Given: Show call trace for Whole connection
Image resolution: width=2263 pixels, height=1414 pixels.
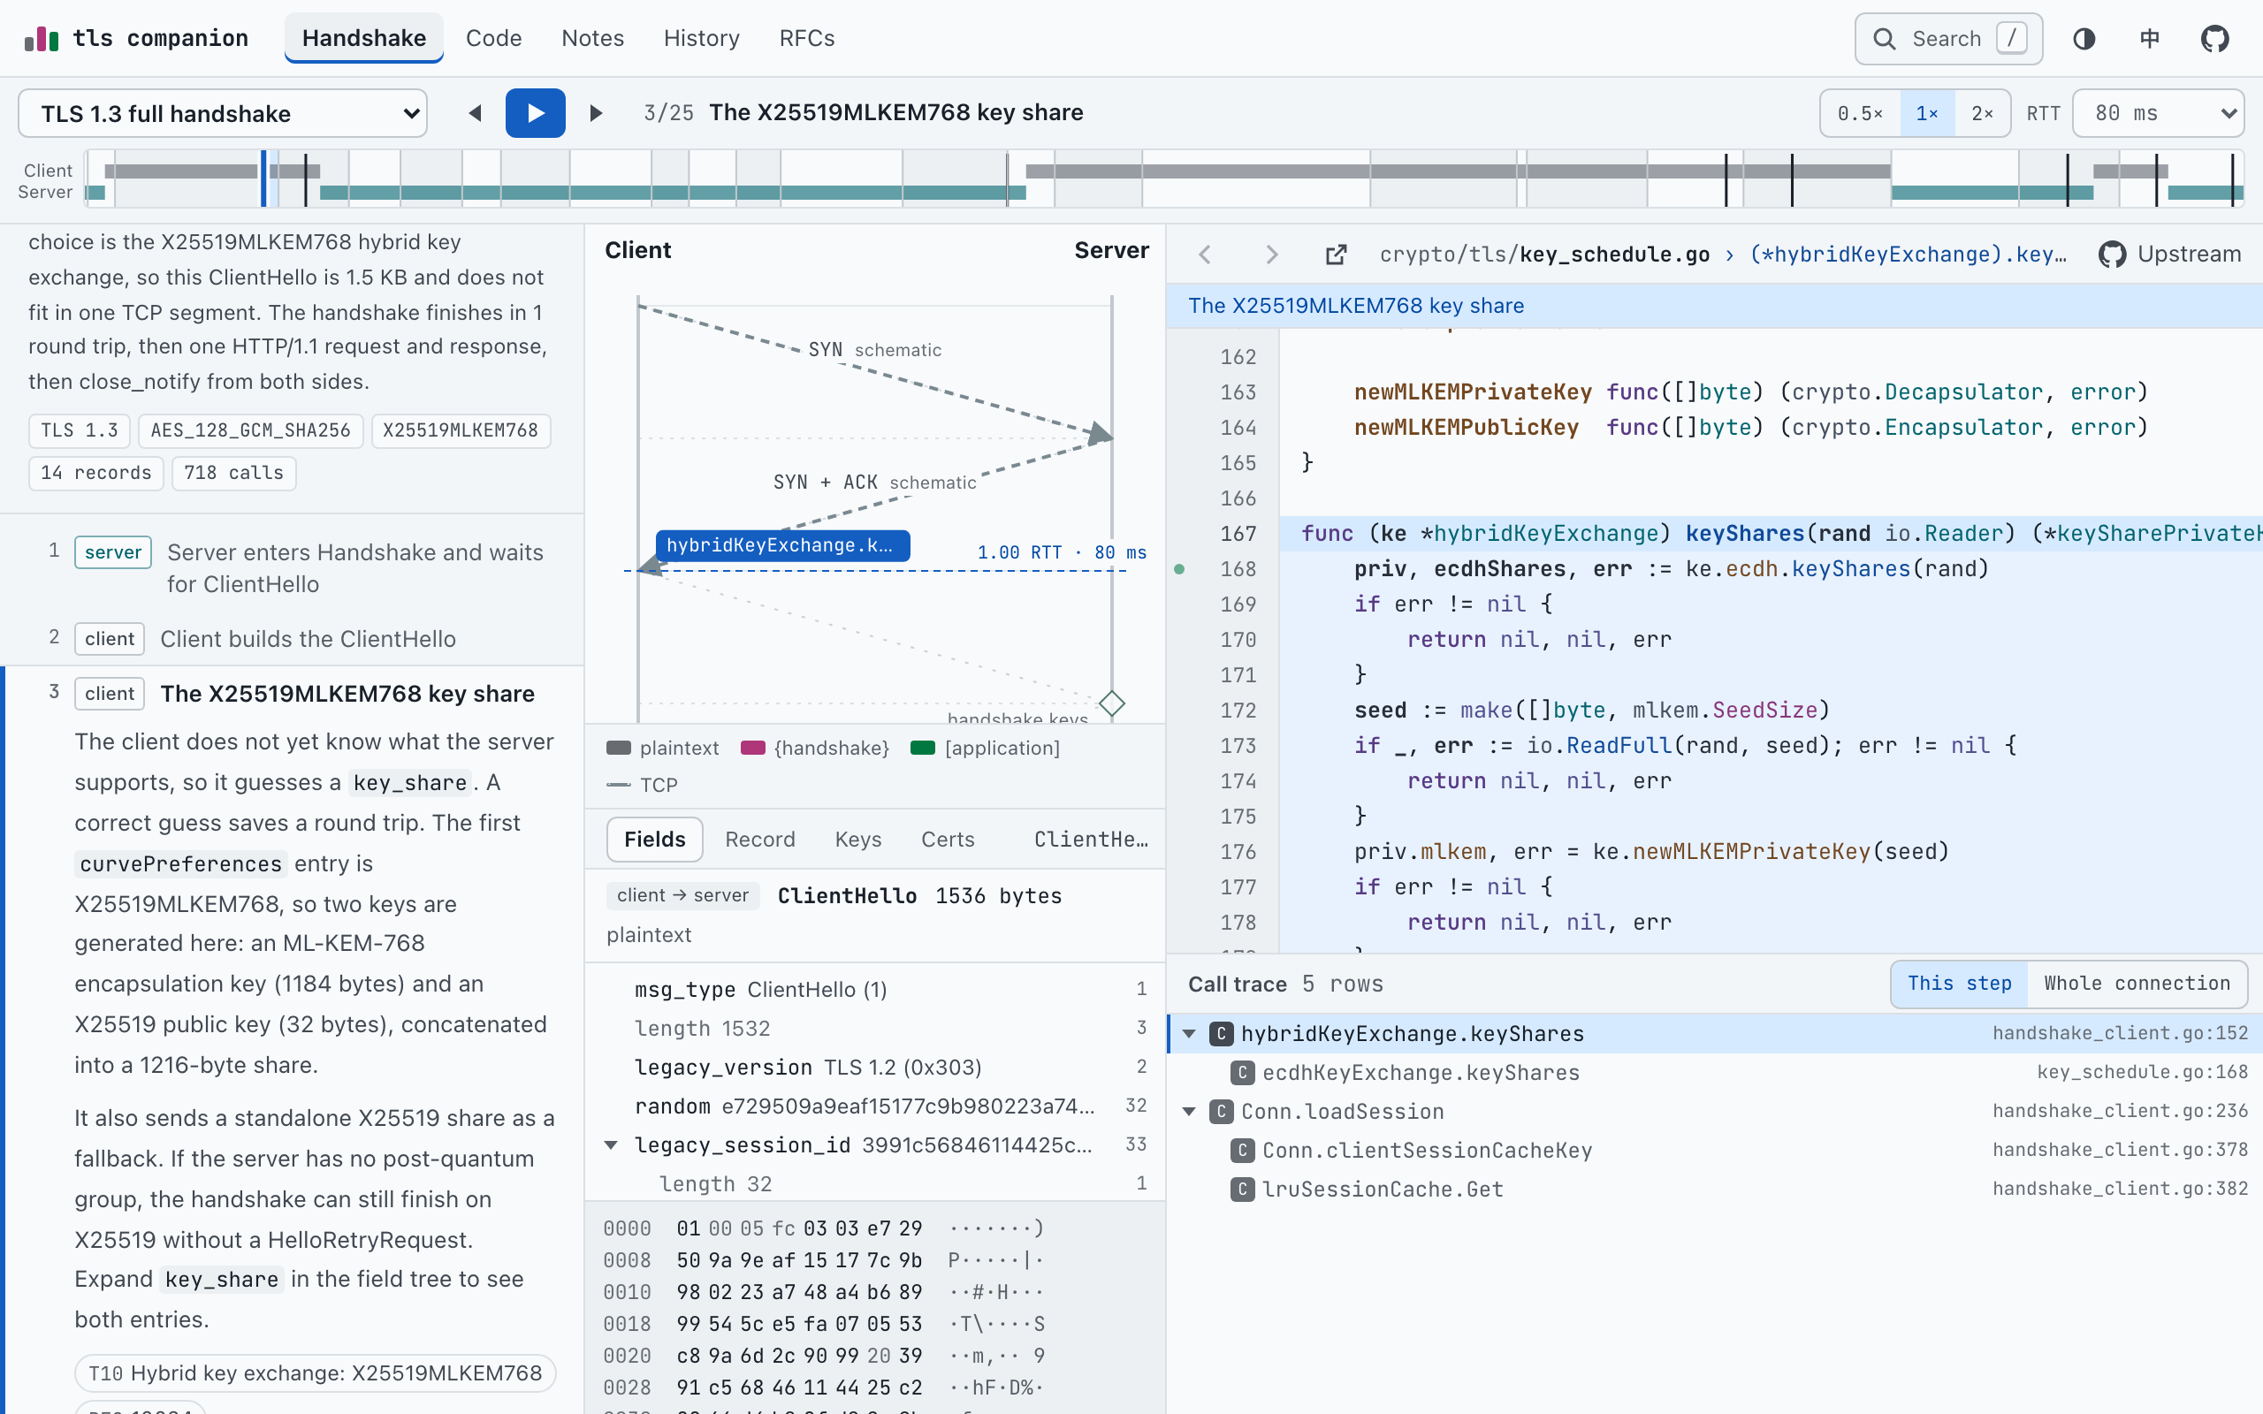Looking at the screenshot, I should click(x=2137, y=984).
